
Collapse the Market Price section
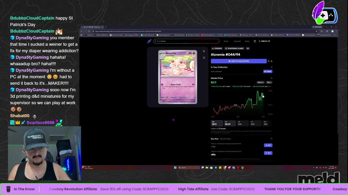pos(271,78)
